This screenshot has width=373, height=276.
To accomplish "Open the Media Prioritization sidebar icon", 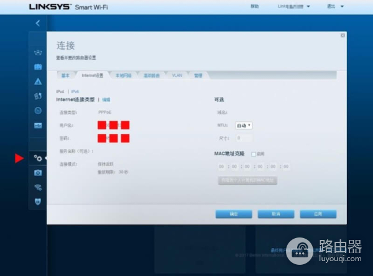I will click(38, 96).
